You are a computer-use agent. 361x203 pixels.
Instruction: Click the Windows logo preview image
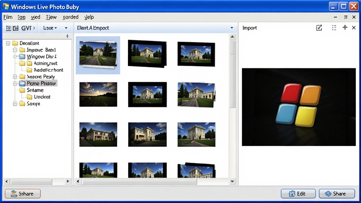coord(299,107)
